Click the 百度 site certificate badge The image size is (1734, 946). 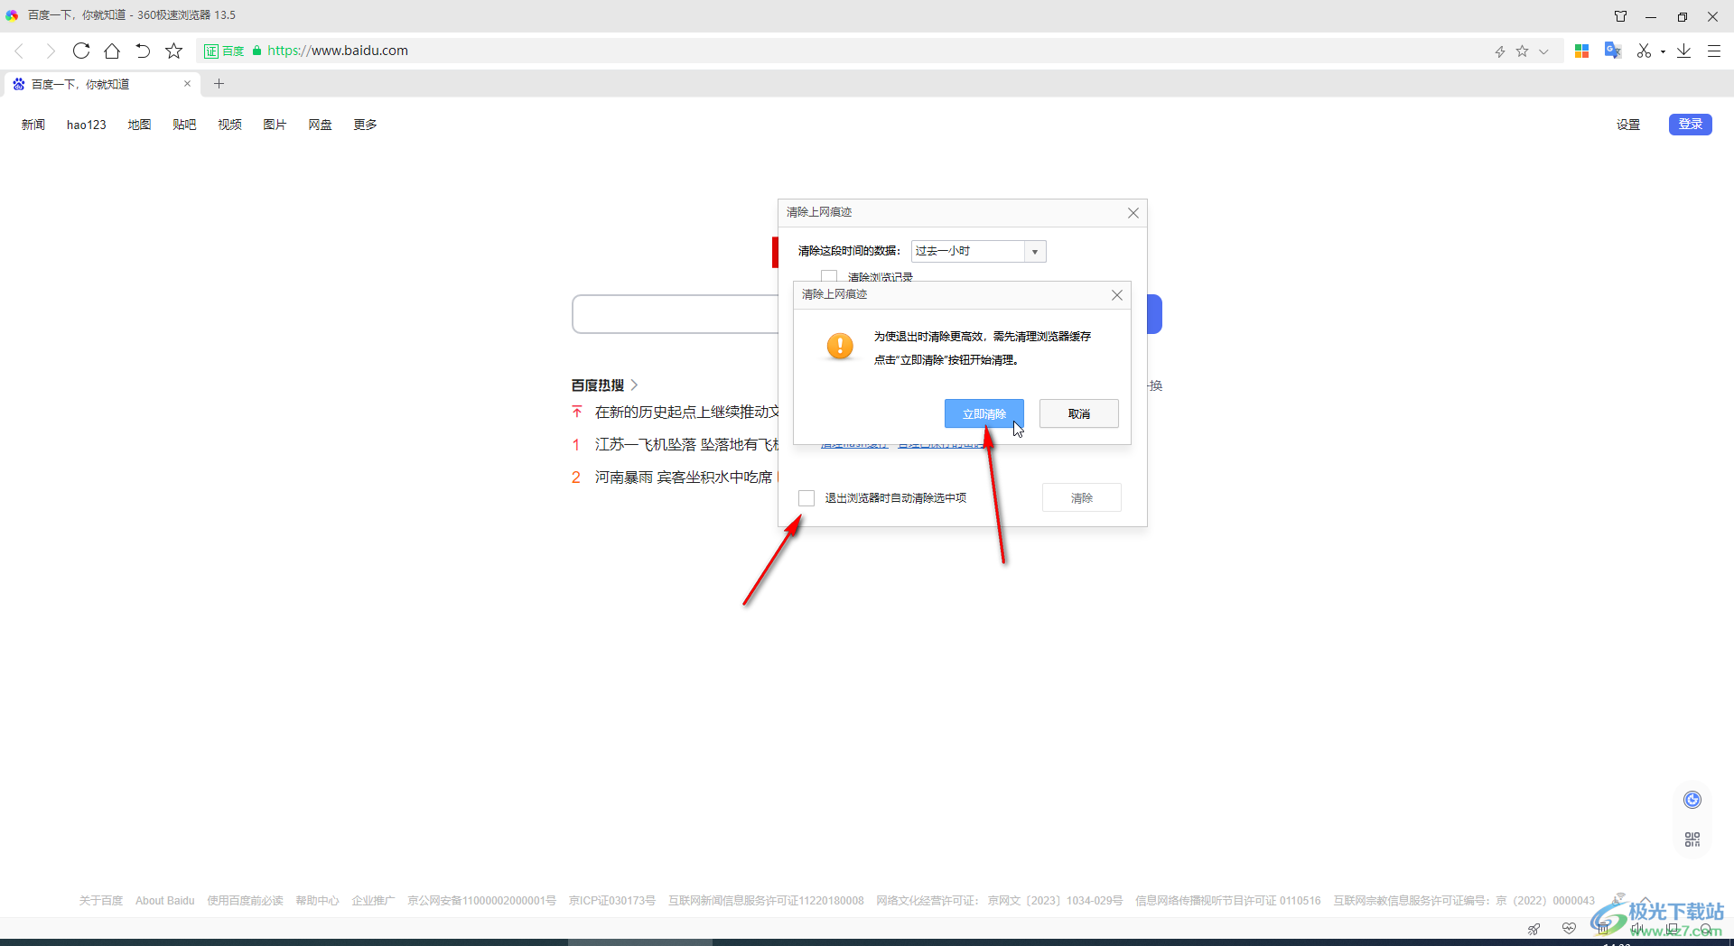(x=224, y=51)
